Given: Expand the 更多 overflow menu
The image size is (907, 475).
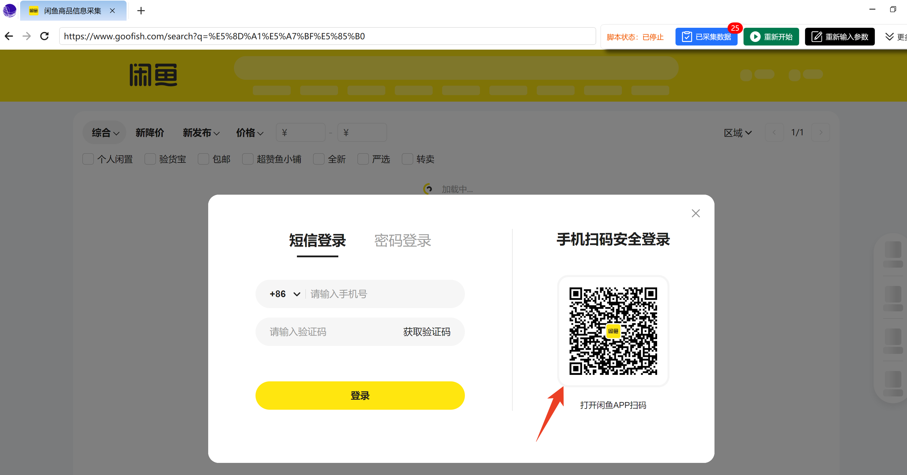Looking at the screenshot, I should (x=896, y=37).
